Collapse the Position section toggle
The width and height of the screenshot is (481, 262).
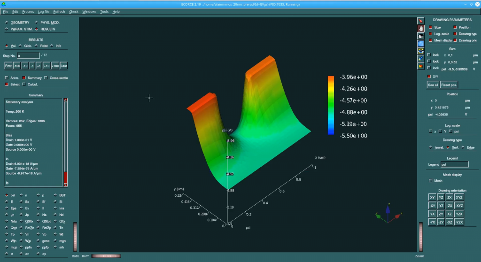pos(454,28)
